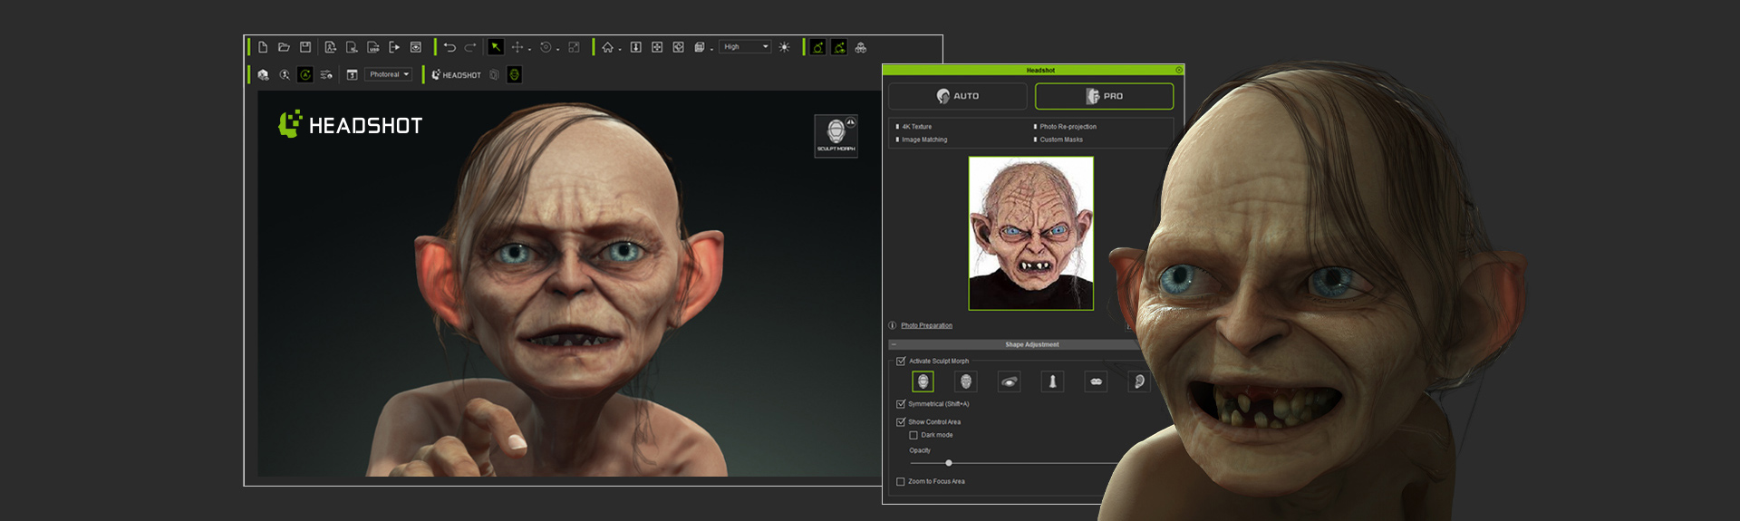The width and height of the screenshot is (1740, 521).
Task: Click the export FBX document icon
Action: pos(352,47)
